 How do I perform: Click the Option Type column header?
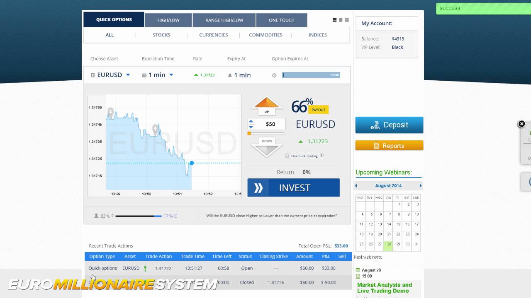click(102, 257)
